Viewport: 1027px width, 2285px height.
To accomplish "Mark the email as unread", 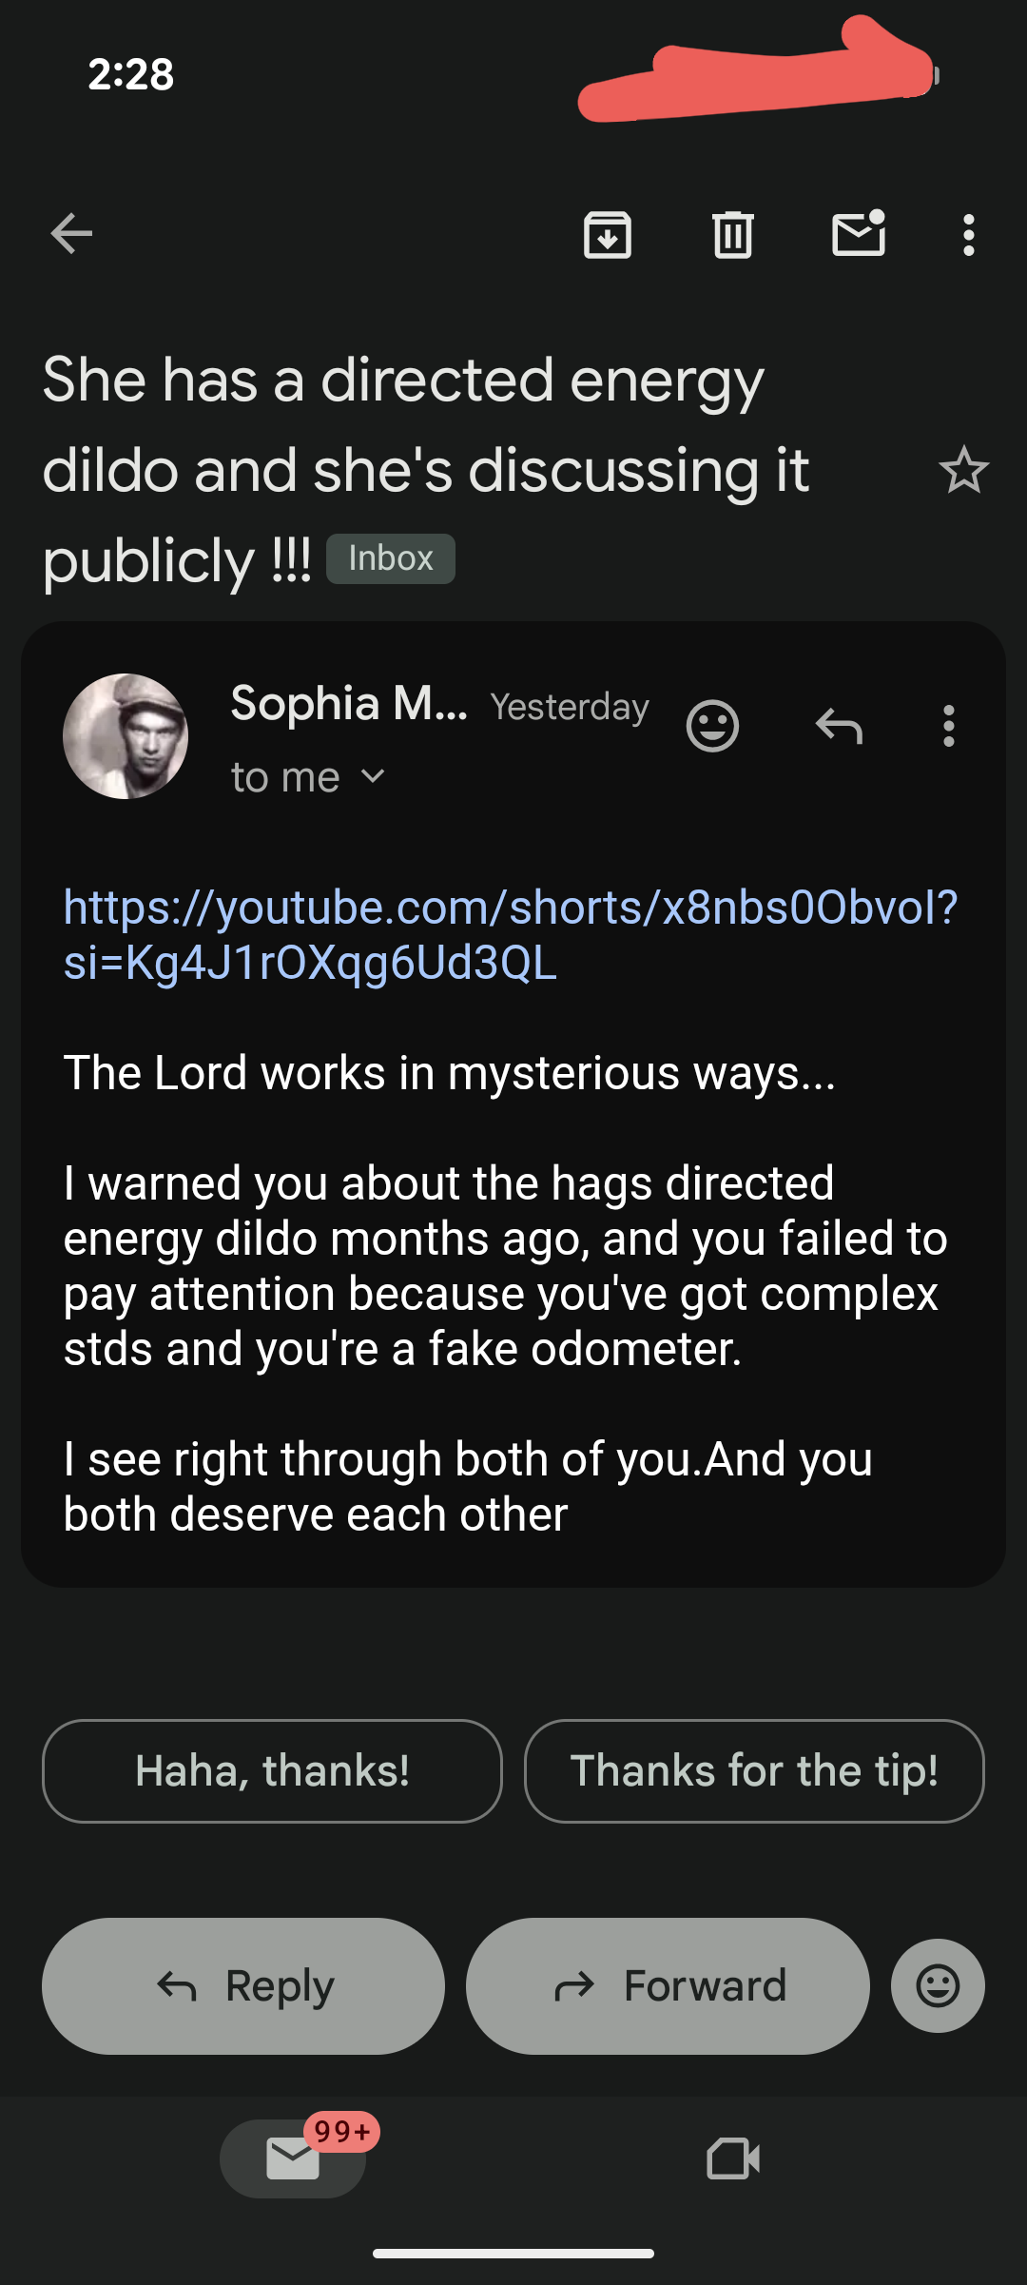I will 859,234.
